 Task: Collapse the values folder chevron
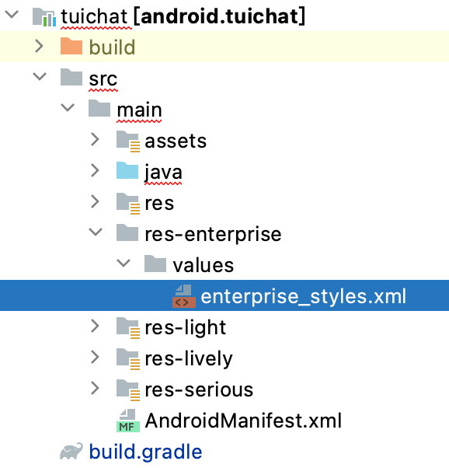pyautogui.click(x=124, y=263)
